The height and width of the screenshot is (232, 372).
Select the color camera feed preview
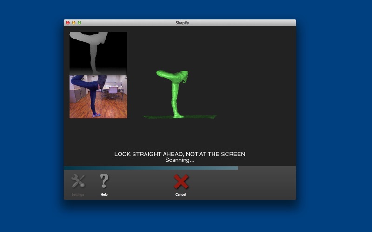pyautogui.click(x=98, y=97)
